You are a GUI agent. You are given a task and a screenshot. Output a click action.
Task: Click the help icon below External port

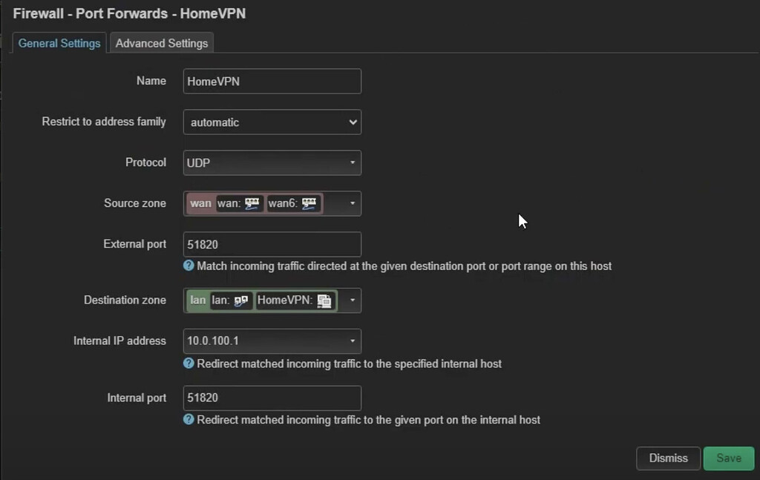pyautogui.click(x=188, y=266)
